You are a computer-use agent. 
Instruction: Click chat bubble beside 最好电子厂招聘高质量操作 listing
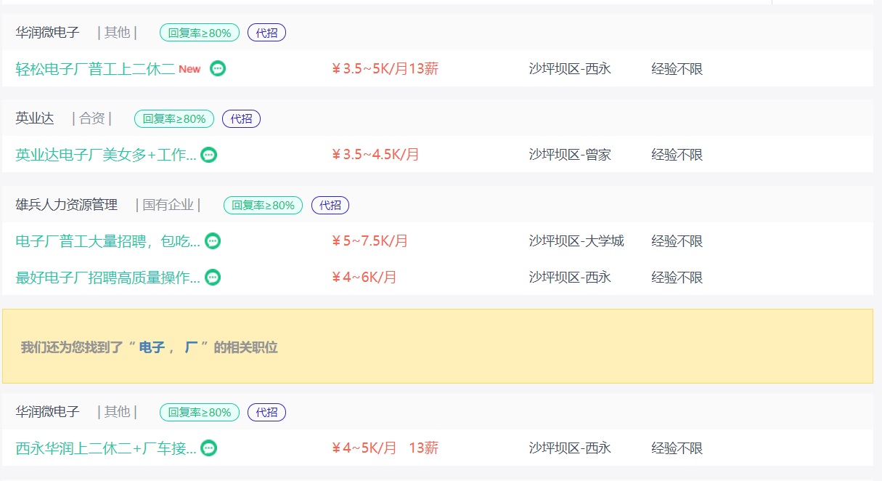pyautogui.click(x=213, y=277)
